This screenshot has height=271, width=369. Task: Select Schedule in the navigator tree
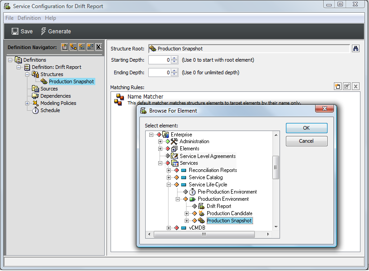[50, 110]
